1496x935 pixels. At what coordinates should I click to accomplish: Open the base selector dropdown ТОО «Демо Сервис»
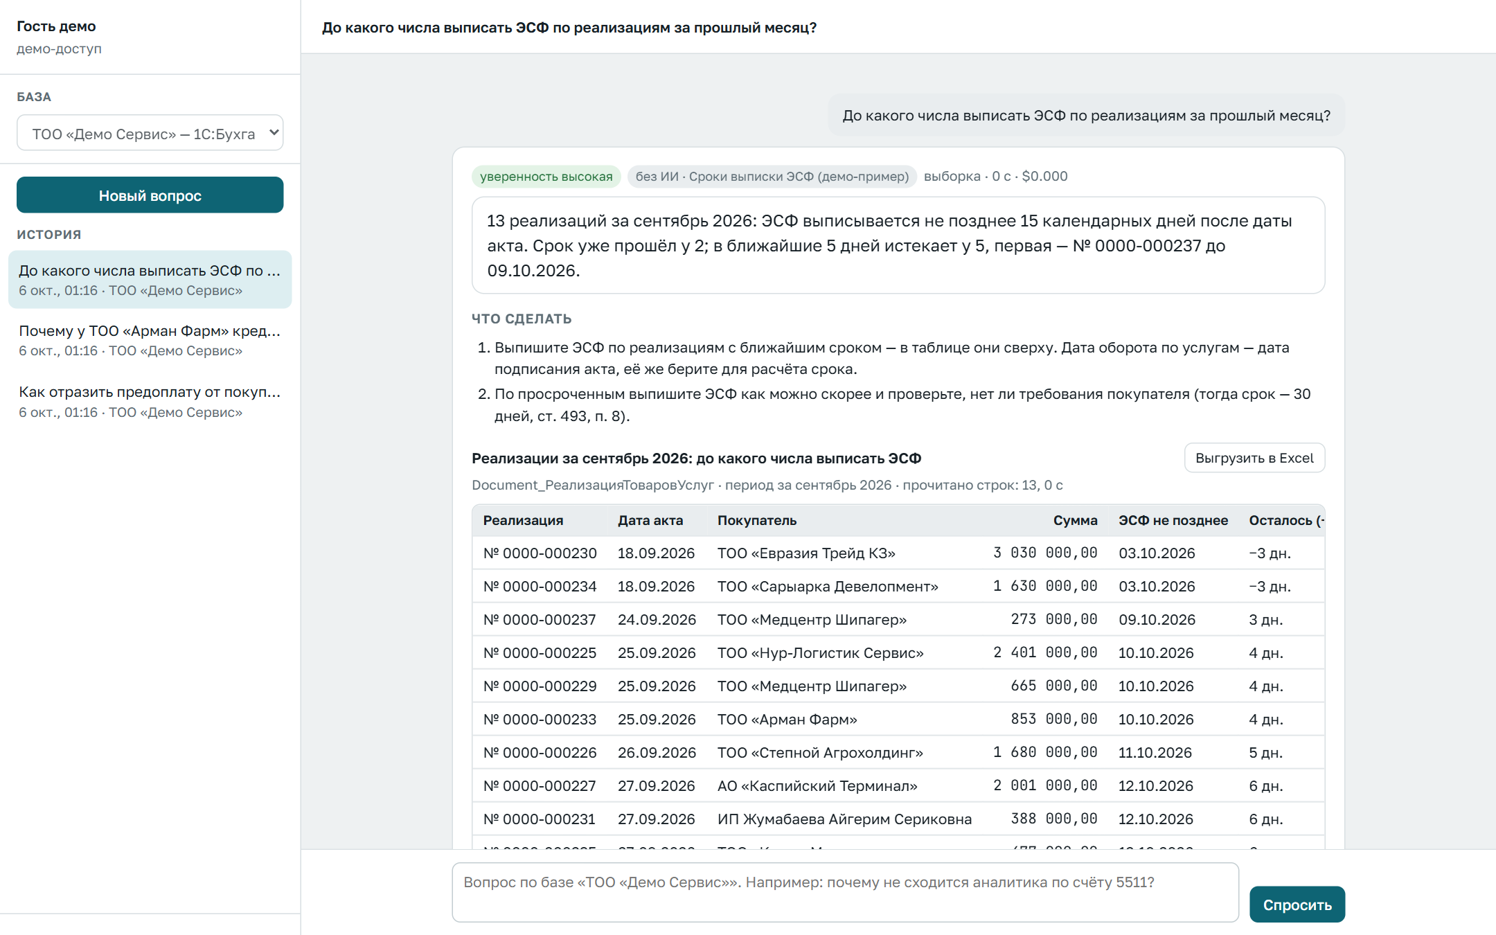(150, 133)
